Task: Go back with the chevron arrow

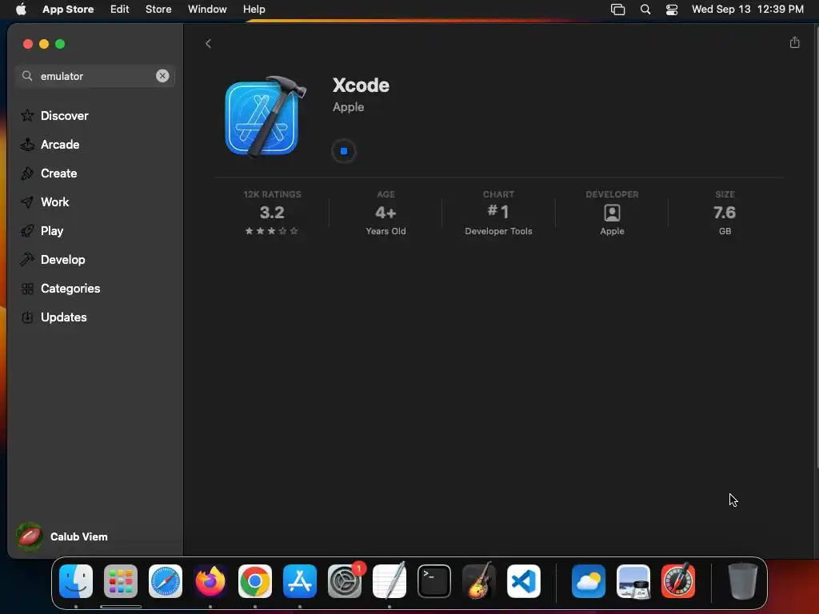Action: [208, 44]
